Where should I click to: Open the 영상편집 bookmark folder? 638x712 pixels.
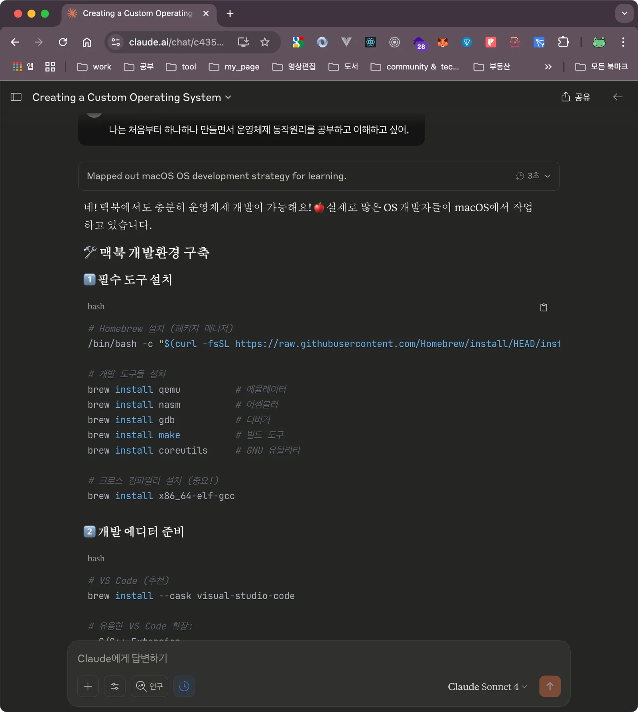[x=294, y=67]
